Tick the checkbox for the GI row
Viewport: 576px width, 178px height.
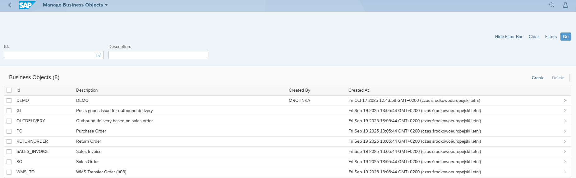(9, 111)
